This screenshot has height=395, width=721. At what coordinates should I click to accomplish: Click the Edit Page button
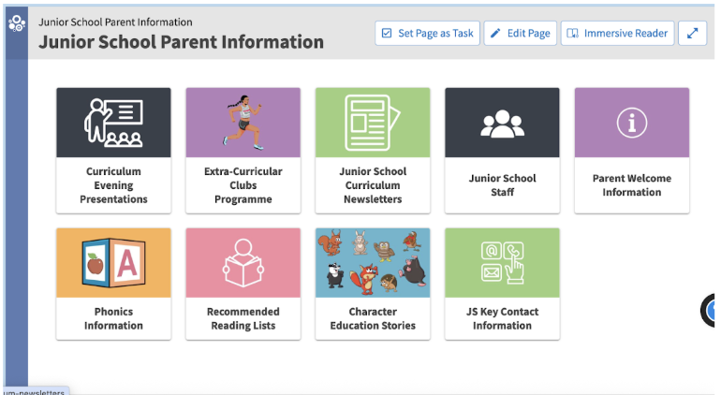[x=520, y=33]
